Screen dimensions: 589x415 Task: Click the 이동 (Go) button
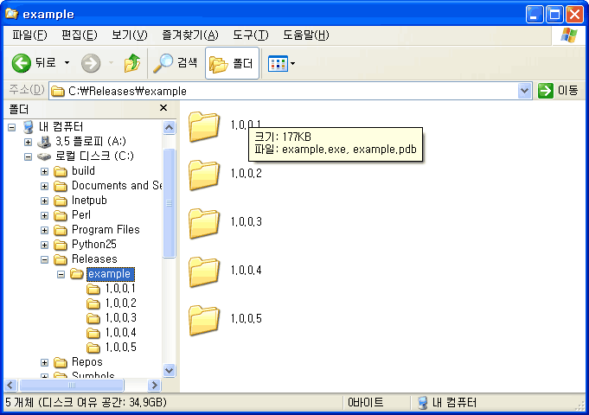(558, 91)
